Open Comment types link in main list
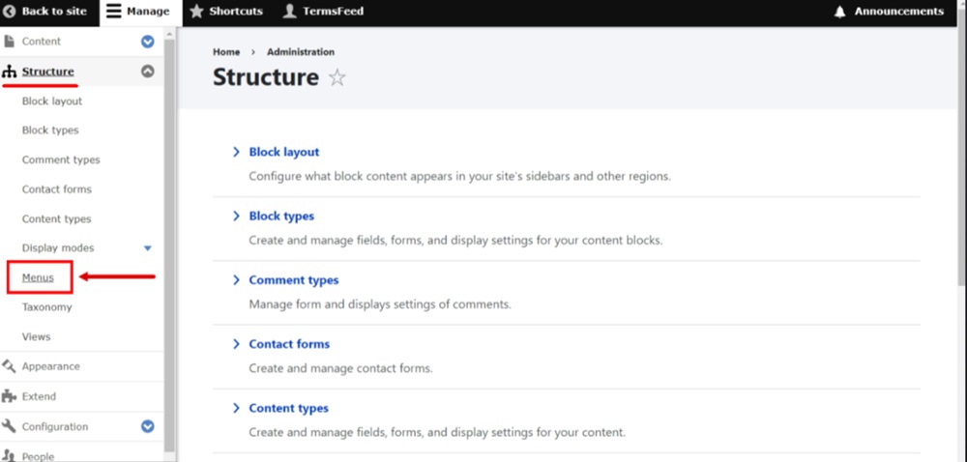 (294, 279)
